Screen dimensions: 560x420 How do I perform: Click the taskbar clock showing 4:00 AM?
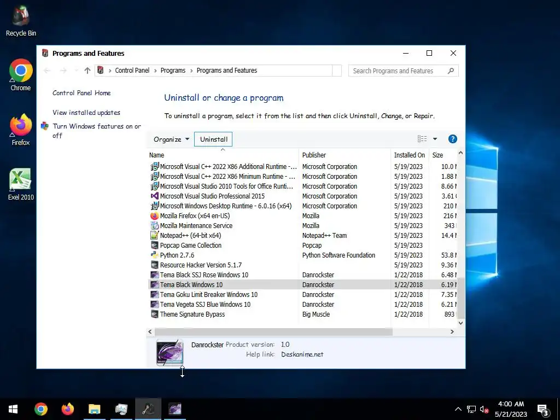(x=511, y=409)
